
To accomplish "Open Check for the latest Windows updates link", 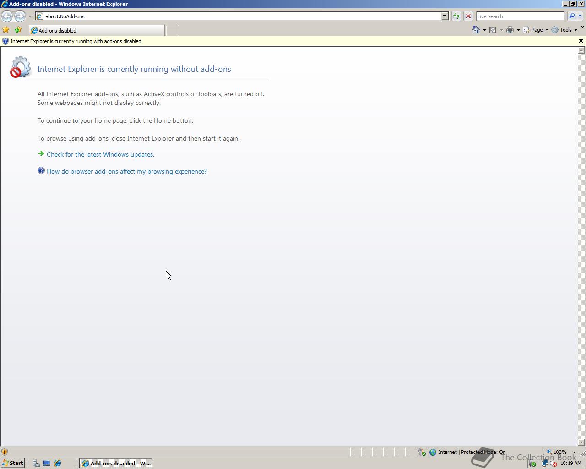I will click(100, 155).
